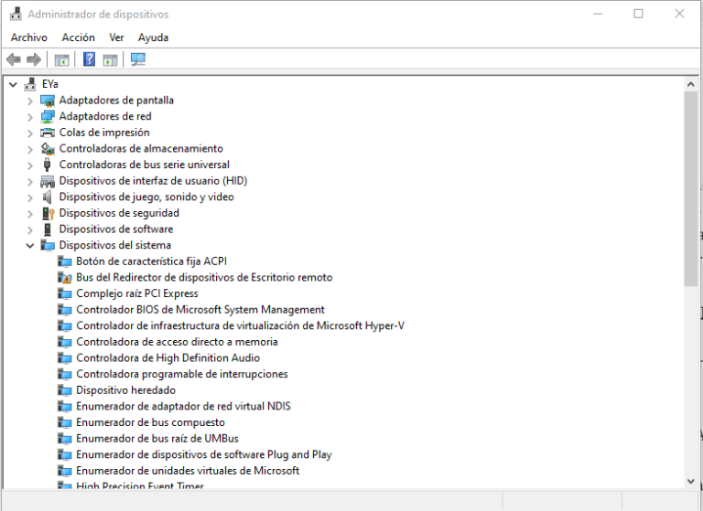Expand Controladoras de almacenamiento
The image size is (703, 511).
point(30,149)
